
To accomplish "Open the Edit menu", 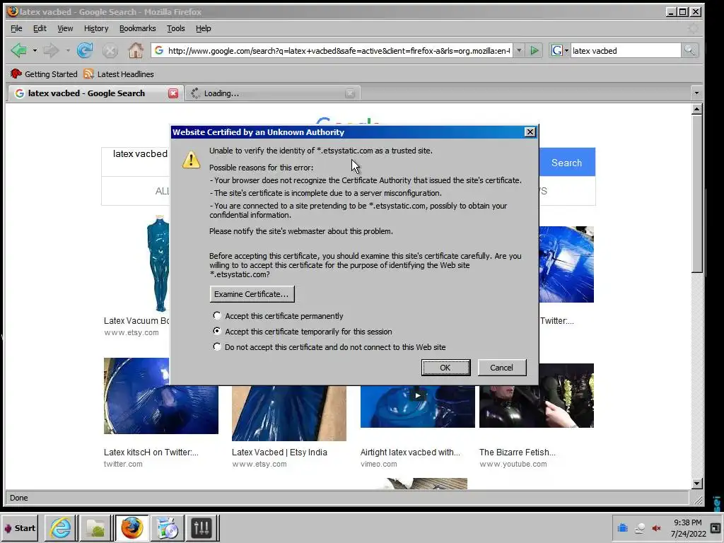I will coord(40,28).
